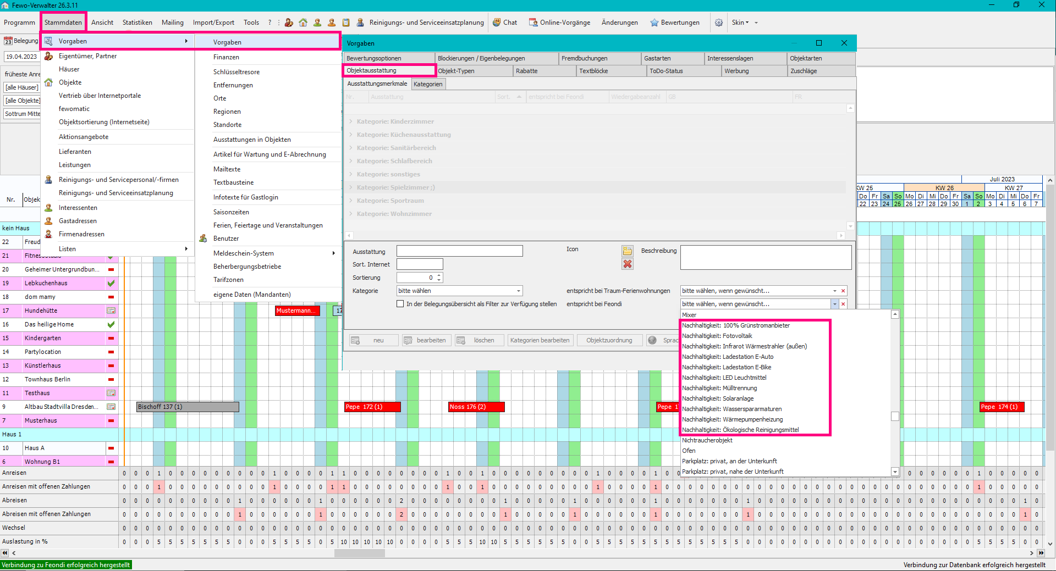Image resolution: width=1056 pixels, height=571 pixels.
Task: Jump to first column with scroll-start arrow
Action: [x=5, y=553]
